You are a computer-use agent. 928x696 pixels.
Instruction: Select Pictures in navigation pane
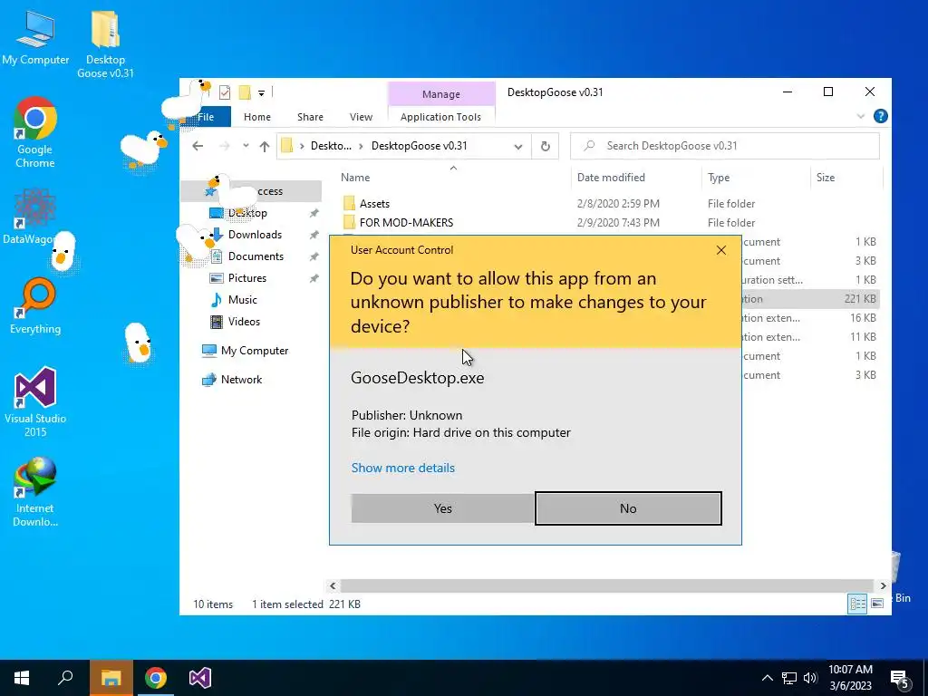pyautogui.click(x=247, y=278)
